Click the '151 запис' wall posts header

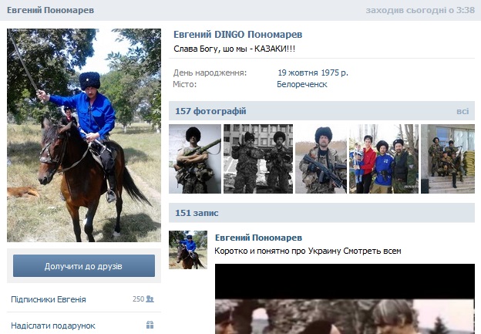[x=197, y=213]
